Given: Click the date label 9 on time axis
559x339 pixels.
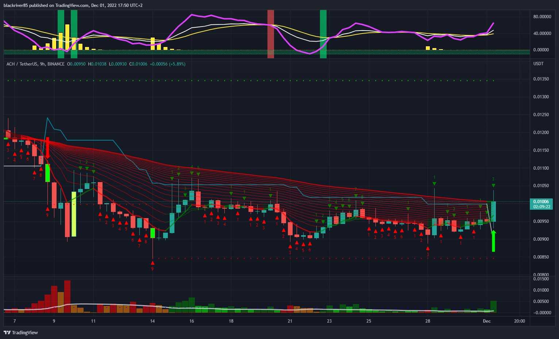Looking at the screenshot, I should coord(54,321).
